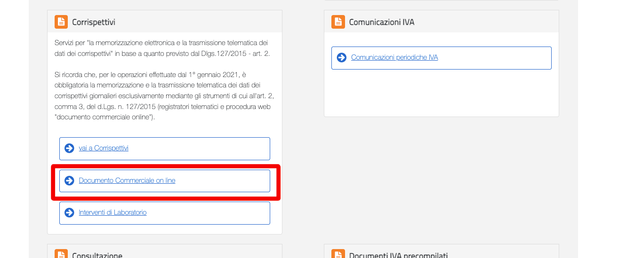Hit the arrow icon beside Interventi di Laboratorio

point(69,213)
